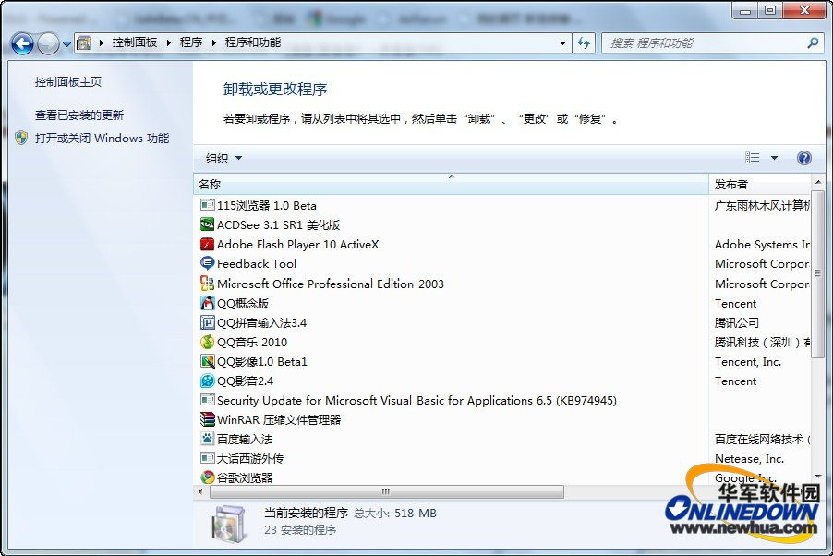Click the Microsoft Office 2003 icon
833x556 pixels.
(x=207, y=284)
